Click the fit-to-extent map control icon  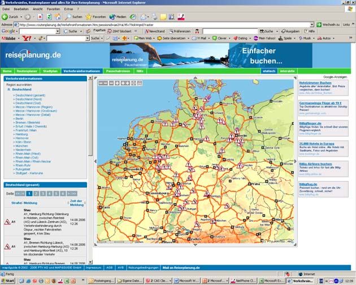point(133,83)
